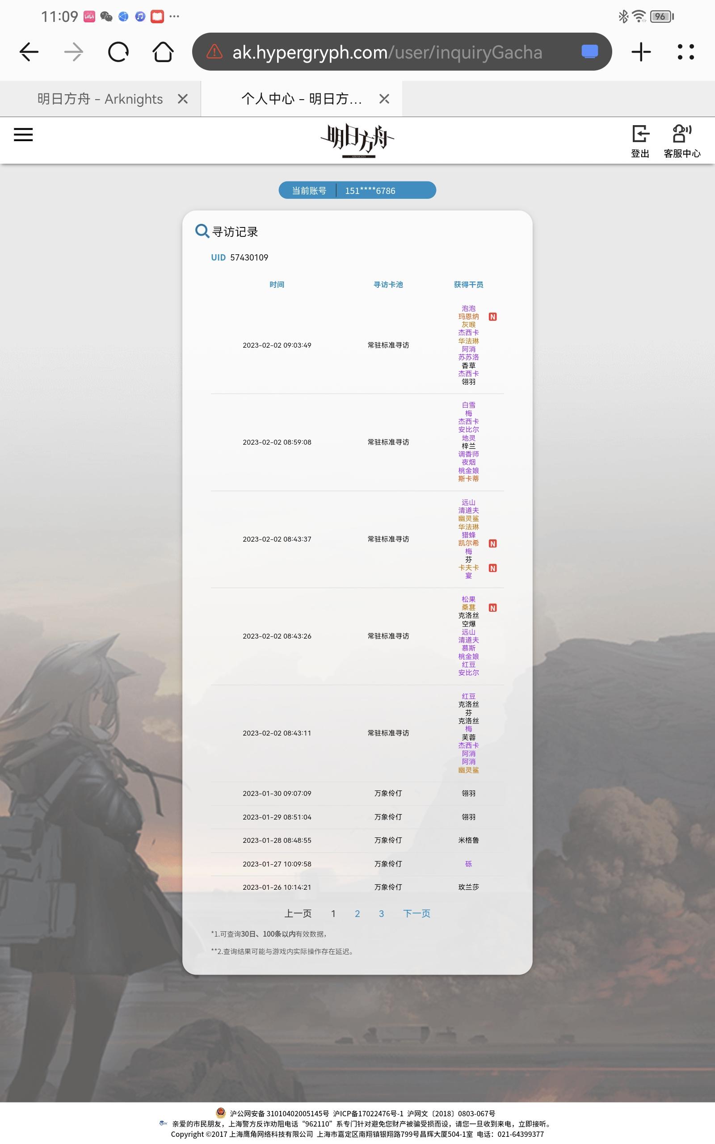The image size is (715, 1144).
Task: Go to next page with 下一页
Action: pyautogui.click(x=416, y=914)
